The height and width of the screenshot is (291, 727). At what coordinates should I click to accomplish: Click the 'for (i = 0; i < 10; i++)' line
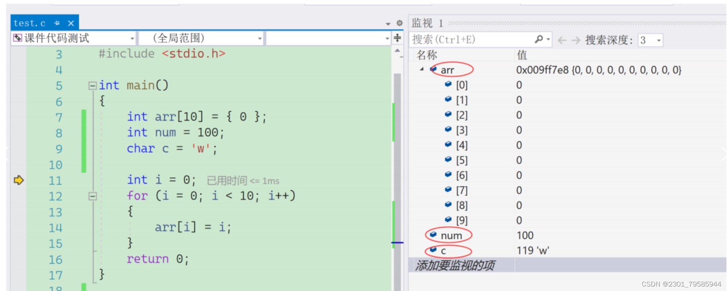(211, 196)
